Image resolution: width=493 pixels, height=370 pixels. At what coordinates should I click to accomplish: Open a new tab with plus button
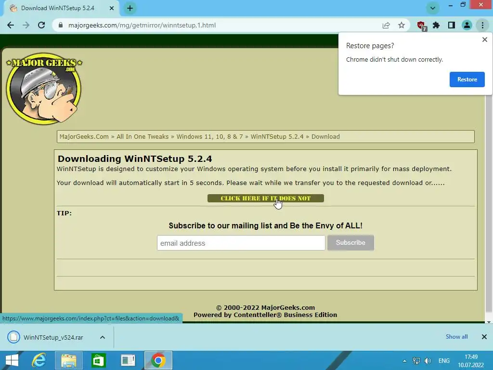click(x=130, y=8)
